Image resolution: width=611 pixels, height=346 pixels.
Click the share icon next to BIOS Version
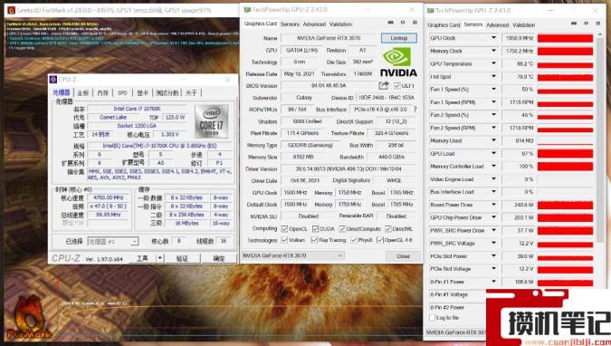click(x=384, y=85)
